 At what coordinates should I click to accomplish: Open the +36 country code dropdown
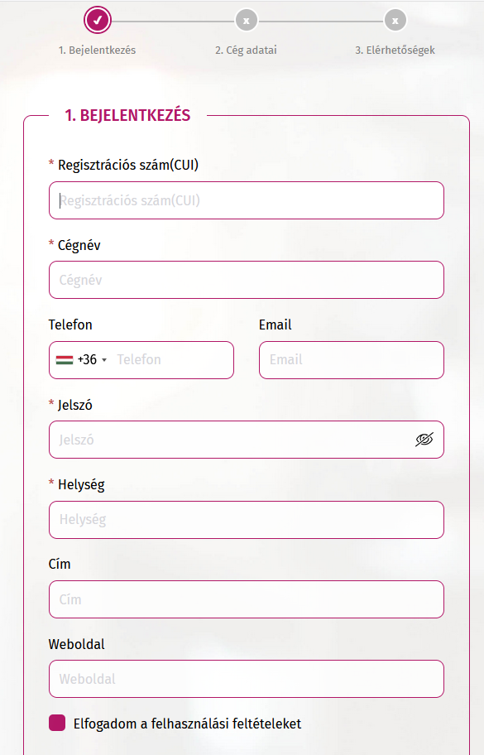[x=82, y=359]
